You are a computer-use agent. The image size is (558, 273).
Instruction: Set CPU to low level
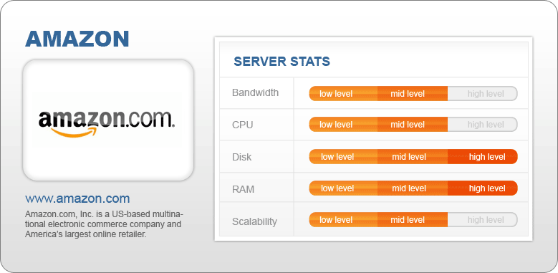[343, 125]
